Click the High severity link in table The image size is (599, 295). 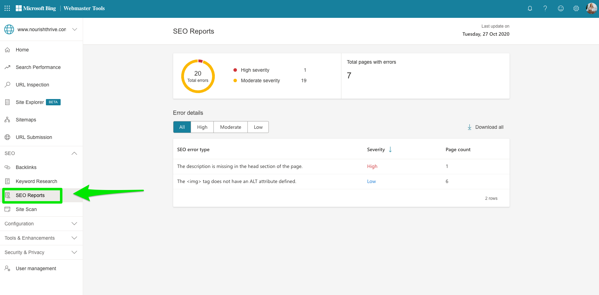tap(372, 166)
